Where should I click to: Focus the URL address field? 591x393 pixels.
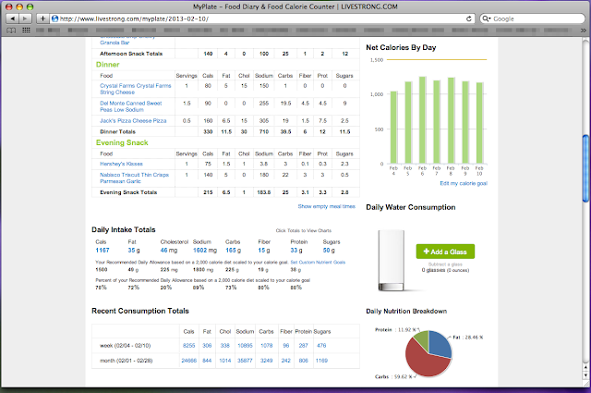pyautogui.click(x=260, y=18)
